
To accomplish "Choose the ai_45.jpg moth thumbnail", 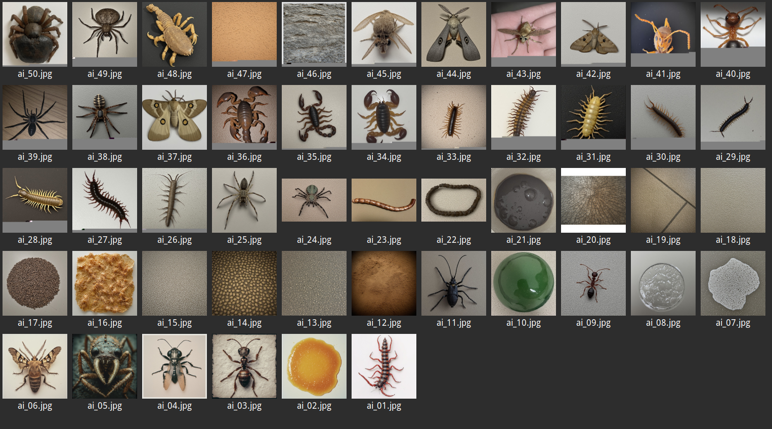I will (384, 34).
